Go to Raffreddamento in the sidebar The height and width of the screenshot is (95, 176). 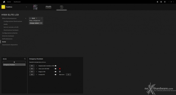pos(7,39)
